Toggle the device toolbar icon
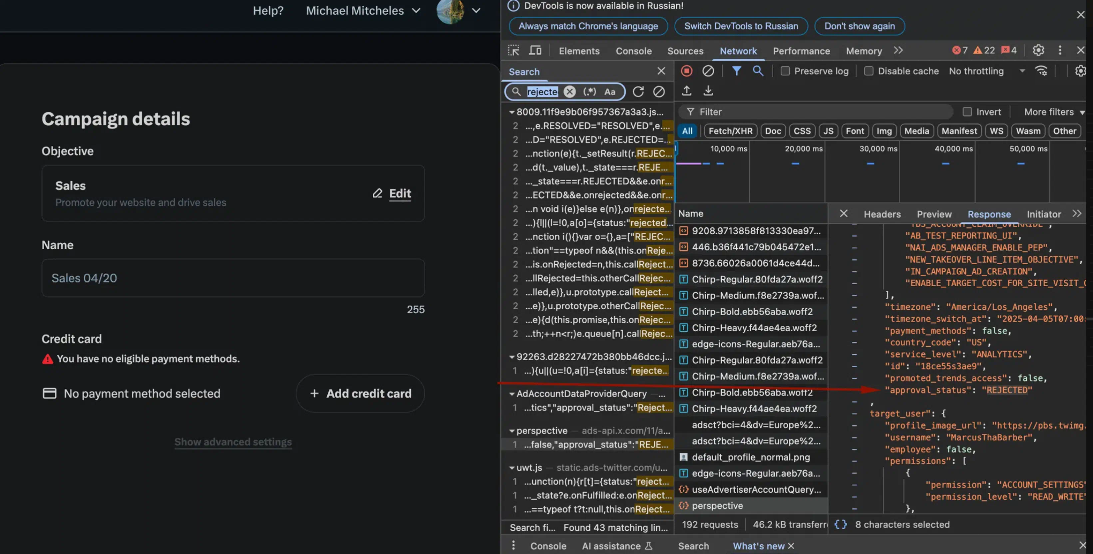This screenshot has width=1093, height=554. (535, 51)
